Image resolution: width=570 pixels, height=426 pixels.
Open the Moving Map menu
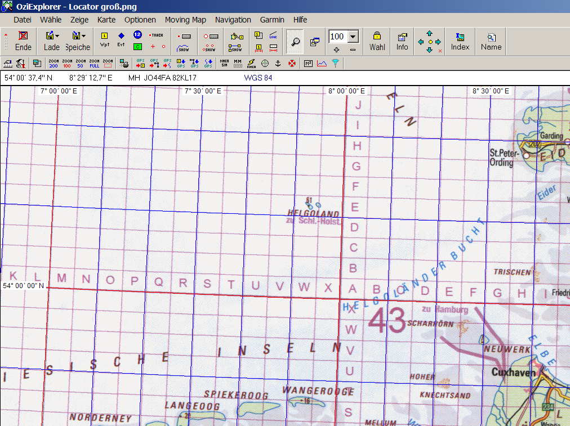tap(185, 20)
